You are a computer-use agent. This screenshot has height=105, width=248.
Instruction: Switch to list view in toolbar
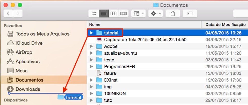point(103,13)
